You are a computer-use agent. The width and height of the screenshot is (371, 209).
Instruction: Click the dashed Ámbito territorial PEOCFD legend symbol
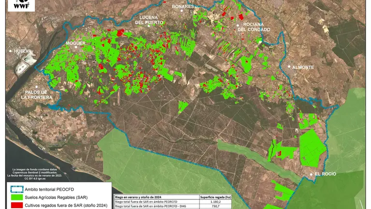(15, 188)
